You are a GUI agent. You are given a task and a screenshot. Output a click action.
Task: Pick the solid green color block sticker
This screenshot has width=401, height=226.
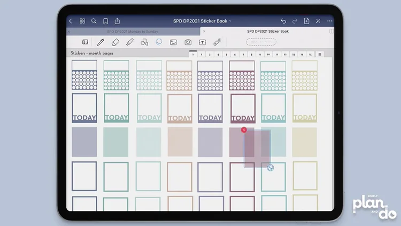click(x=116, y=142)
